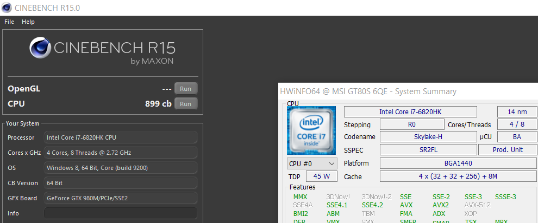Click the Platform BGA1440 box

point(459,163)
